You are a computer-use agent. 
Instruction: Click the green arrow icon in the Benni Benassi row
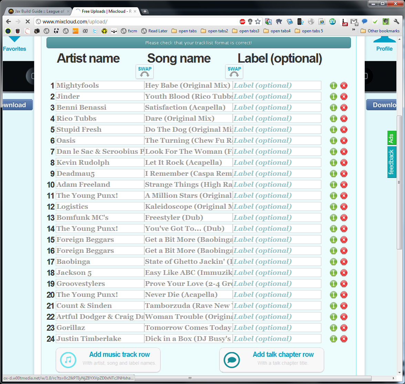coord(333,107)
